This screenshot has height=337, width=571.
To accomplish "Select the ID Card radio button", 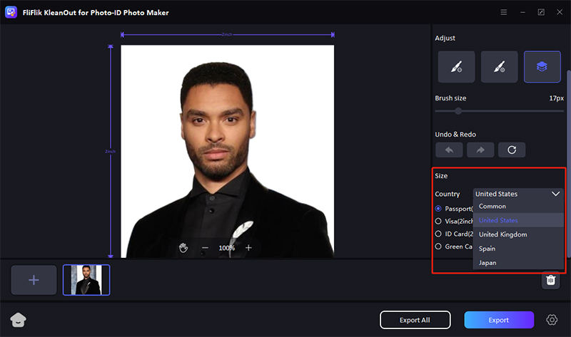I will 438,234.
